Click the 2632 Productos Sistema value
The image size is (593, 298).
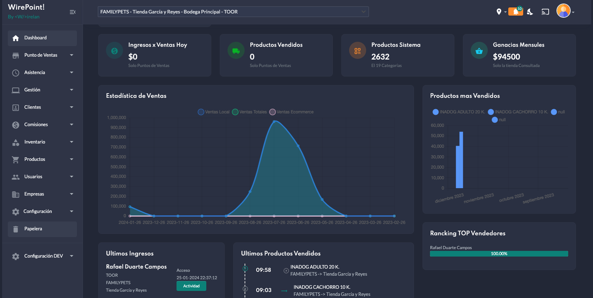pos(380,57)
